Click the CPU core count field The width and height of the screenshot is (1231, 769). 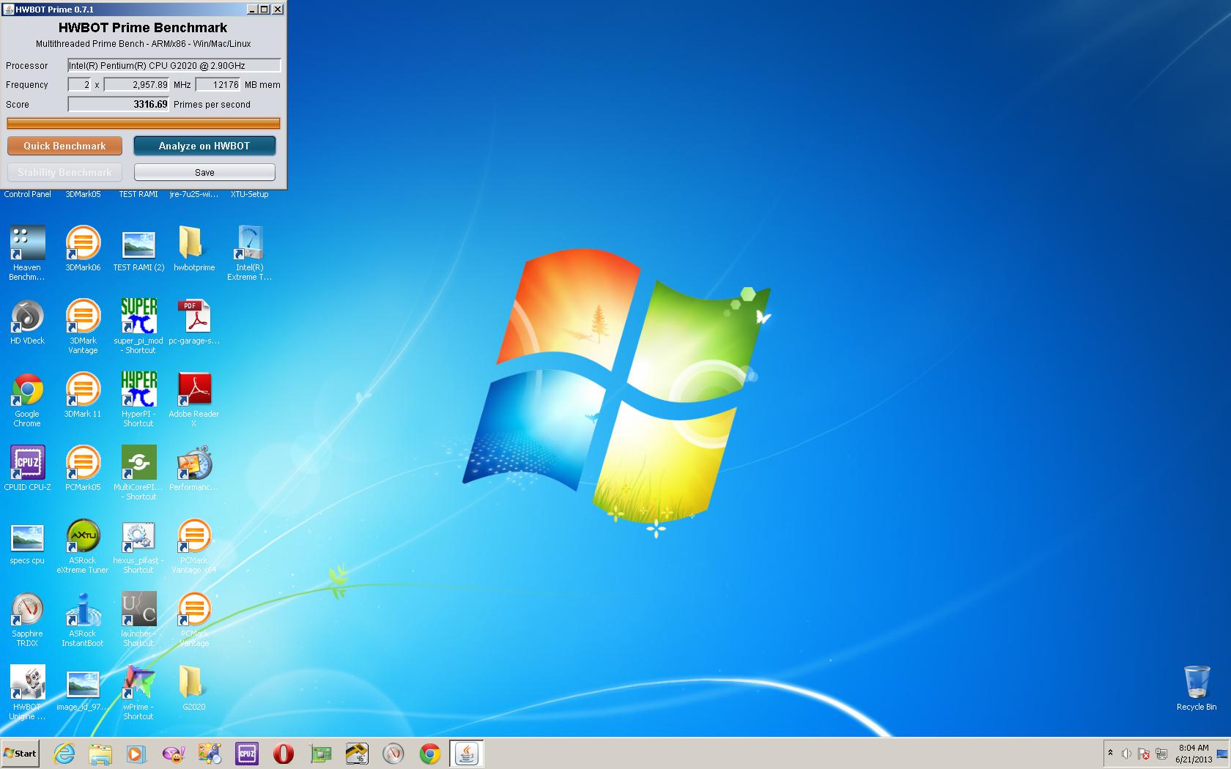click(x=79, y=85)
